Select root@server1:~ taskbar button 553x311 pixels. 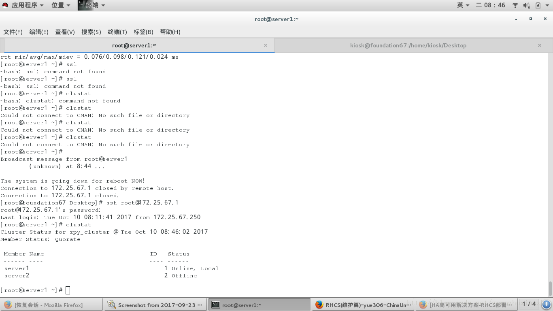click(x=259, y=305)
